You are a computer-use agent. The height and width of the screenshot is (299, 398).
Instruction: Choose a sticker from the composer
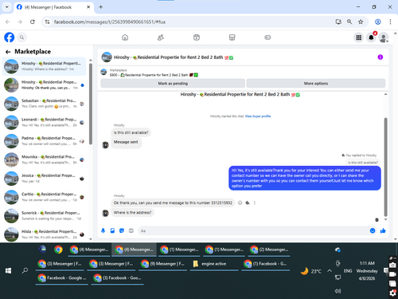pos(122,230)
